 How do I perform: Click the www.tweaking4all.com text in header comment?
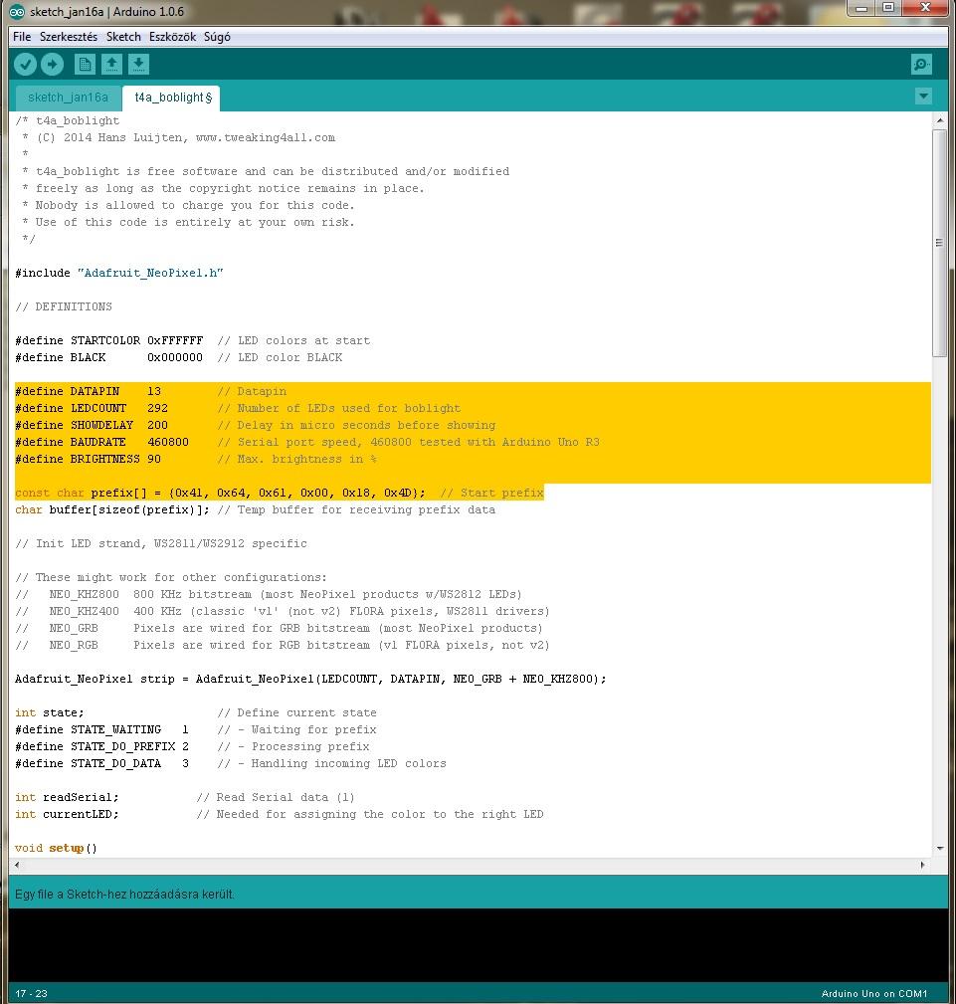[265, 137]
